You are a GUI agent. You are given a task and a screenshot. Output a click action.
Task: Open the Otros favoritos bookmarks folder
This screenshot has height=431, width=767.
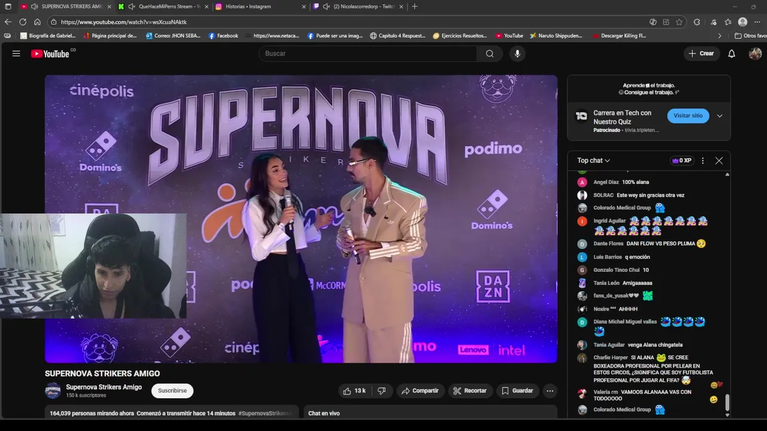tap(750, 36)
